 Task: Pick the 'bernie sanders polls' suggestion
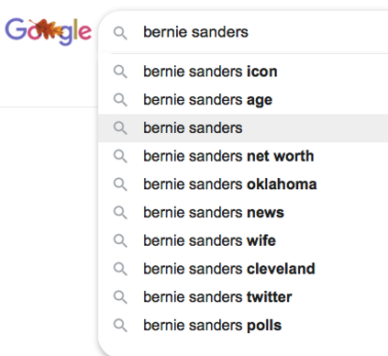243,325
